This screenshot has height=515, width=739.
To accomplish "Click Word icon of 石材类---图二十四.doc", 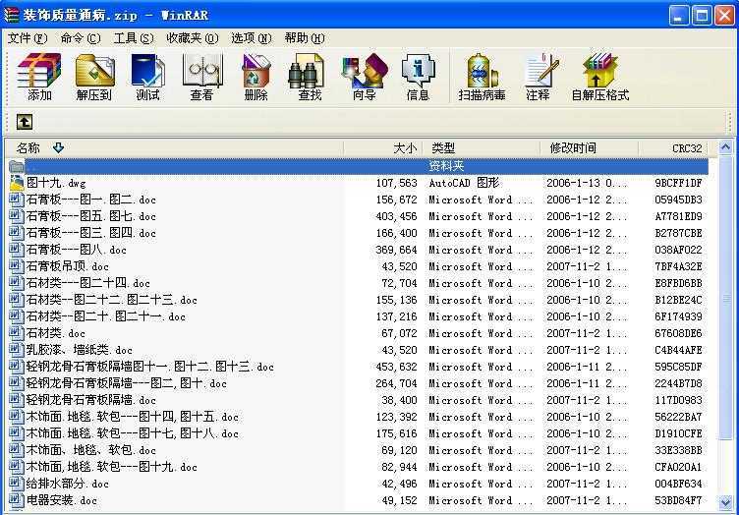I will tap(17, 283).
